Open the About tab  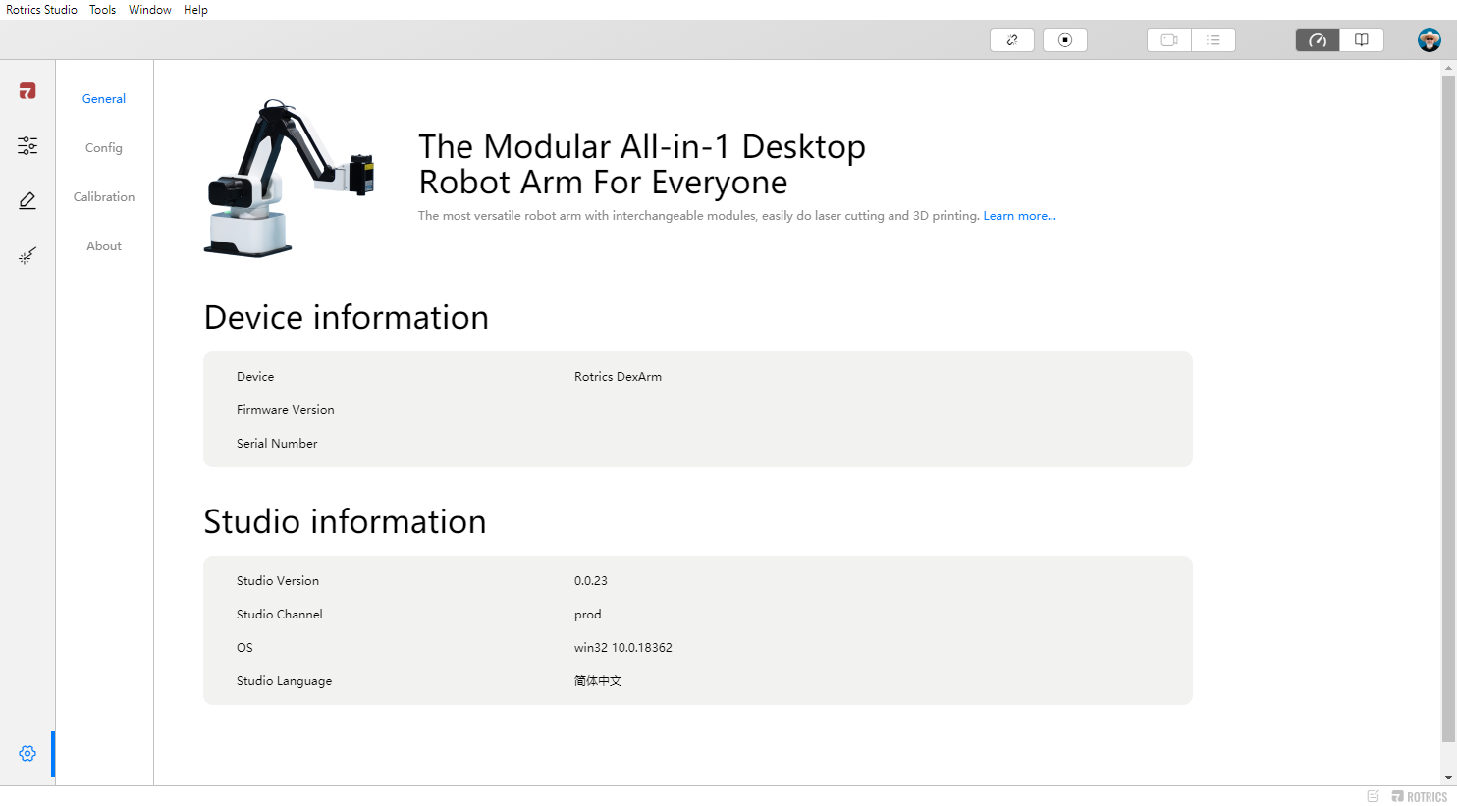pos(104,246)
